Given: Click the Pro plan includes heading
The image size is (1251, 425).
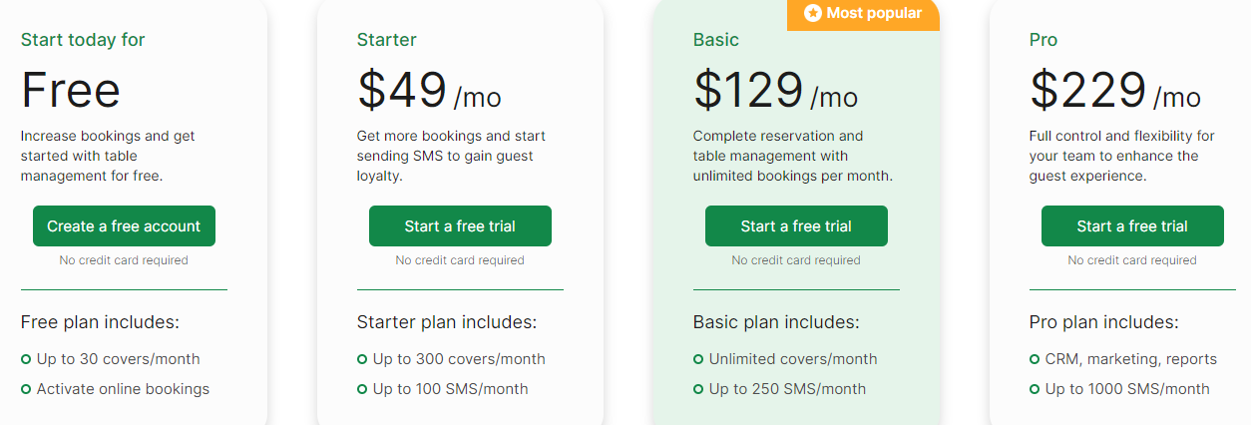Looking at the screenshot, I should [1103, 322].
